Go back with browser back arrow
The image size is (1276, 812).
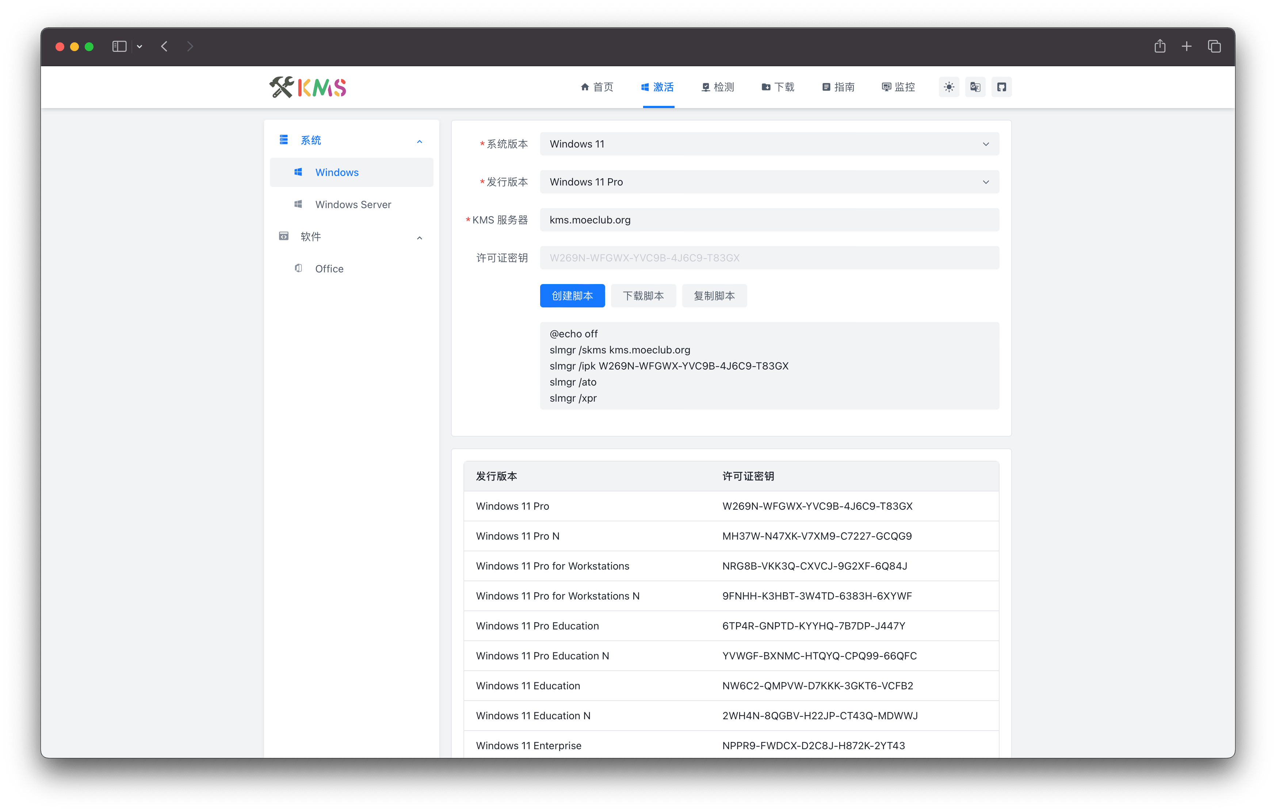click(x=164, y=47)
